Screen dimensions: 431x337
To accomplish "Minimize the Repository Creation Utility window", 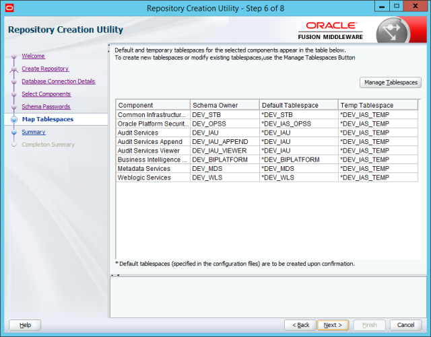I will [x=382, y=7].
